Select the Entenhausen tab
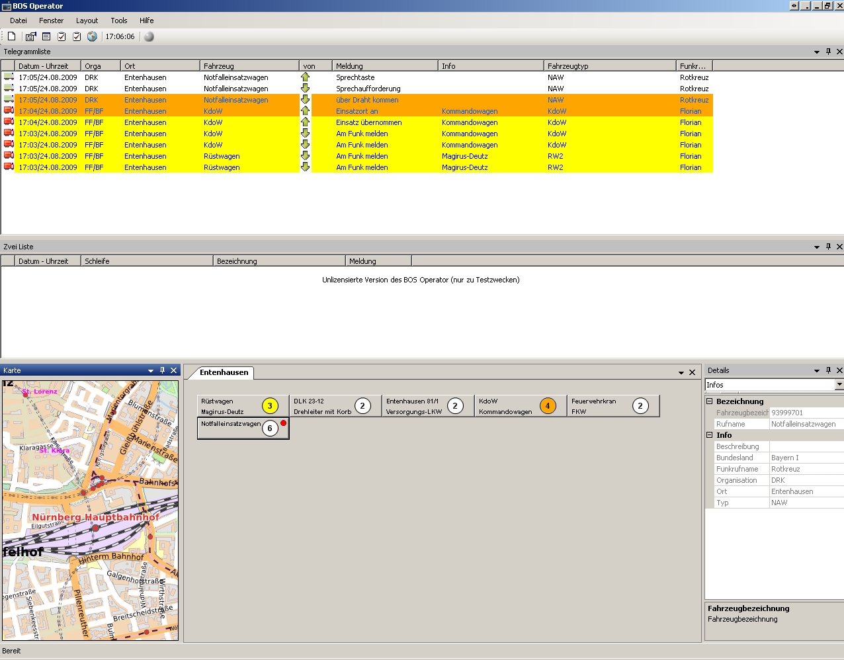Image resolution: width=844 pixels, height=660 pixels. (x=224, y=372)
